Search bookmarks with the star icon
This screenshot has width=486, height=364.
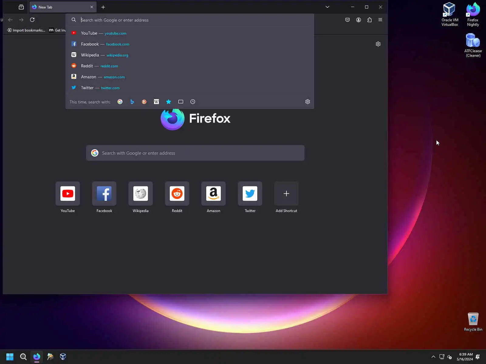169,102
